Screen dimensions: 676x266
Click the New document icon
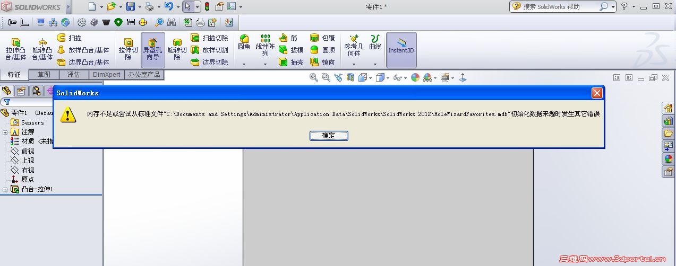[92, 6]
